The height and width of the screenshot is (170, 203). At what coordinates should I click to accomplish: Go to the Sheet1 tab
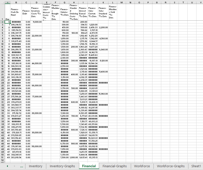(196, 166)
